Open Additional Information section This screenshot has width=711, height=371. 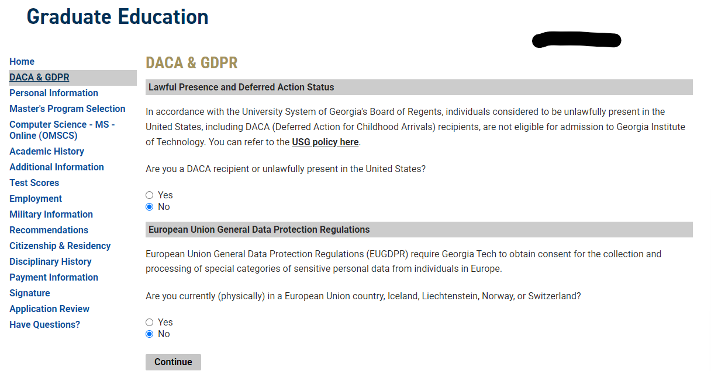point(57,167)
